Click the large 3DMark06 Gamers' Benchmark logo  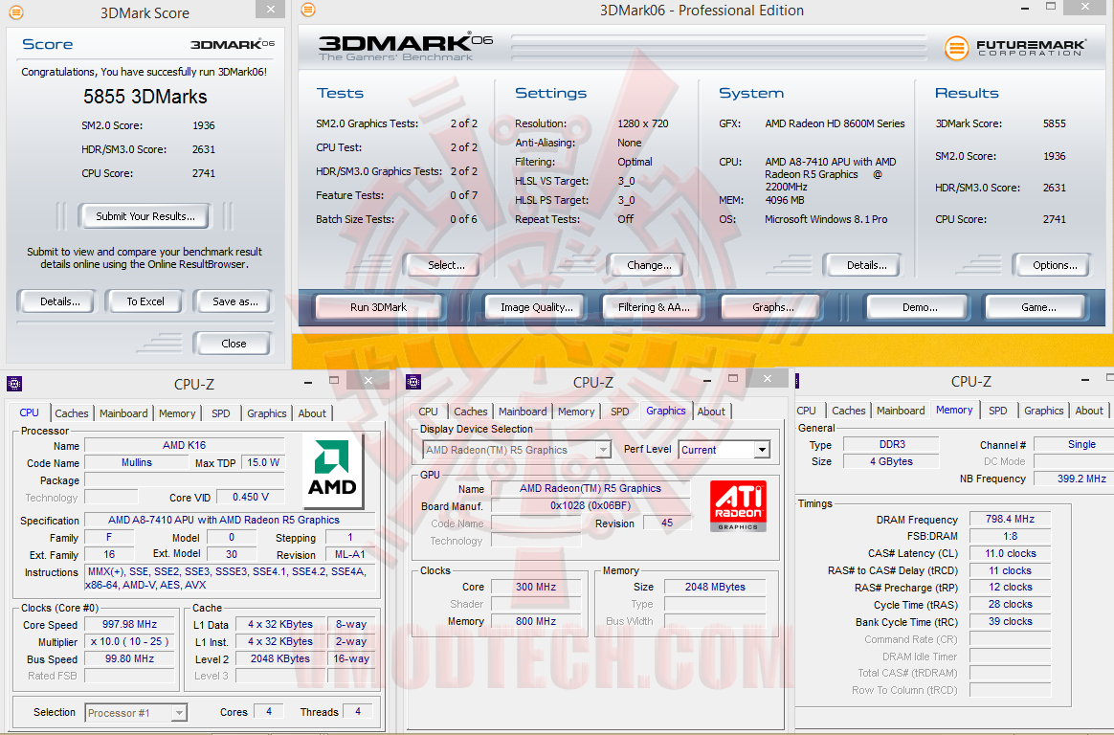(405, 48)
